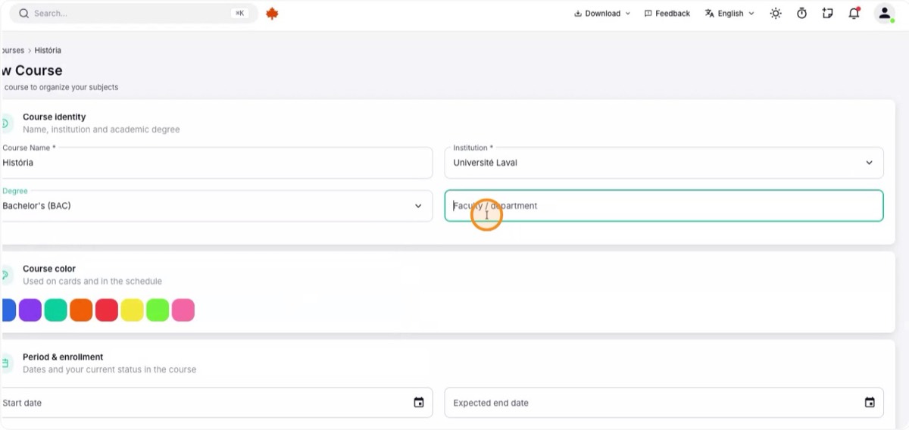Expand the Degree dropdown Bachelor's (BAC)
This screenshot has height=430, width=909.
(215, 206)
